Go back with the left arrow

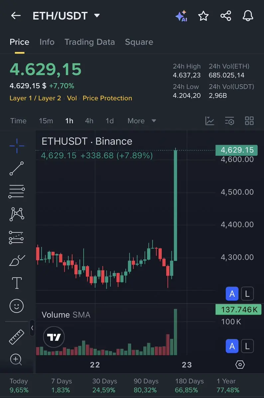point(16,16)
